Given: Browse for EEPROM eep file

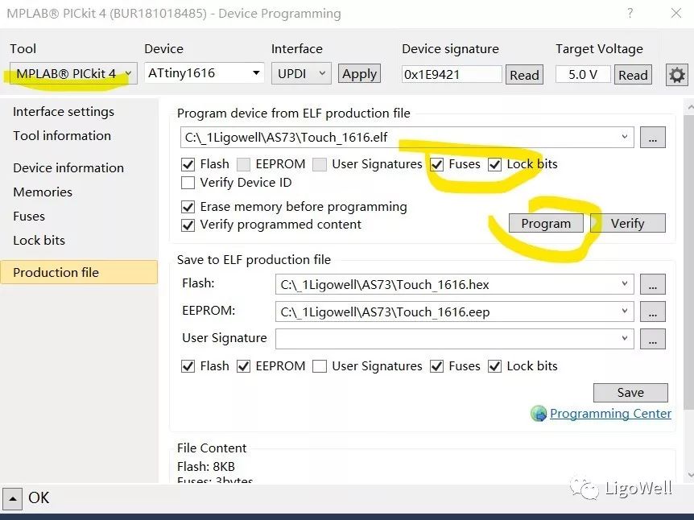Looking at the screenshot, I should (652, 312).
